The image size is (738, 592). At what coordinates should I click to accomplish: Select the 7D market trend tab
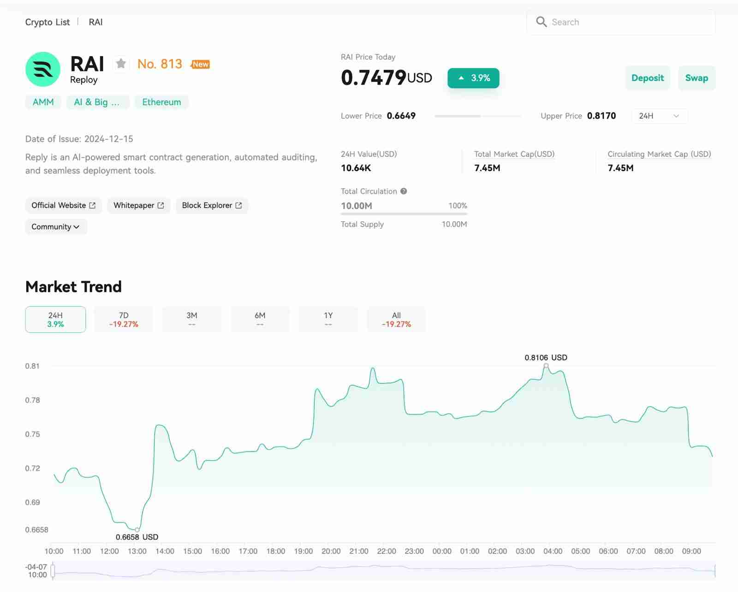pos(124,320)
